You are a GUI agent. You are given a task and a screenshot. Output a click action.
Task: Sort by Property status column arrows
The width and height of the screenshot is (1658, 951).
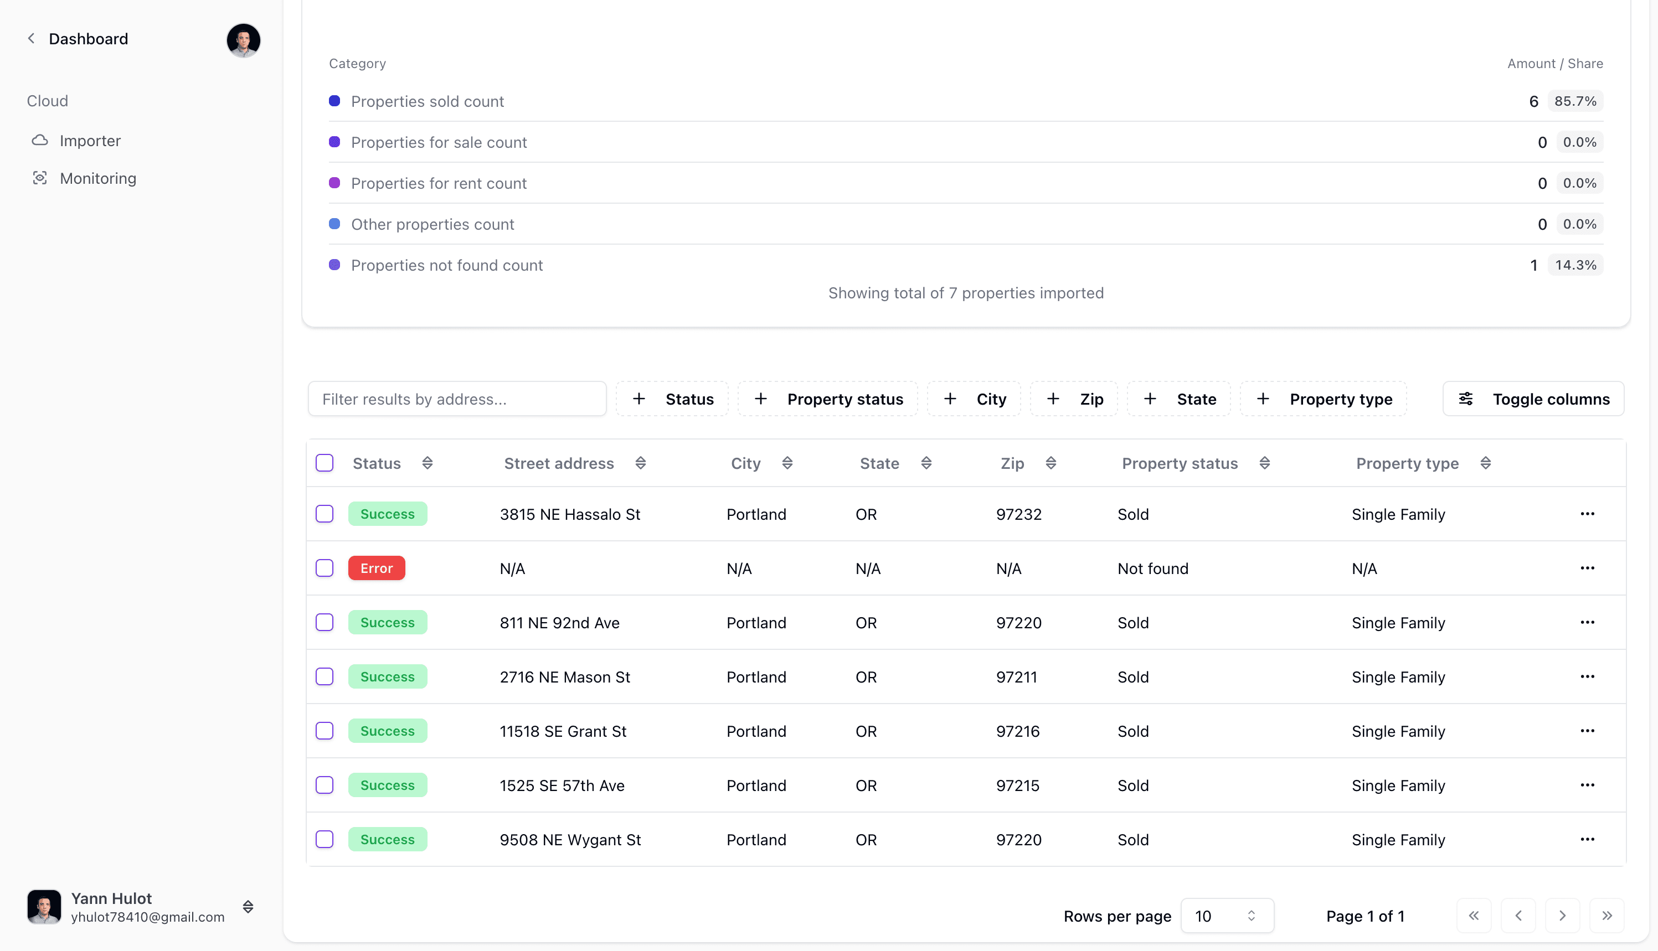1265,463
